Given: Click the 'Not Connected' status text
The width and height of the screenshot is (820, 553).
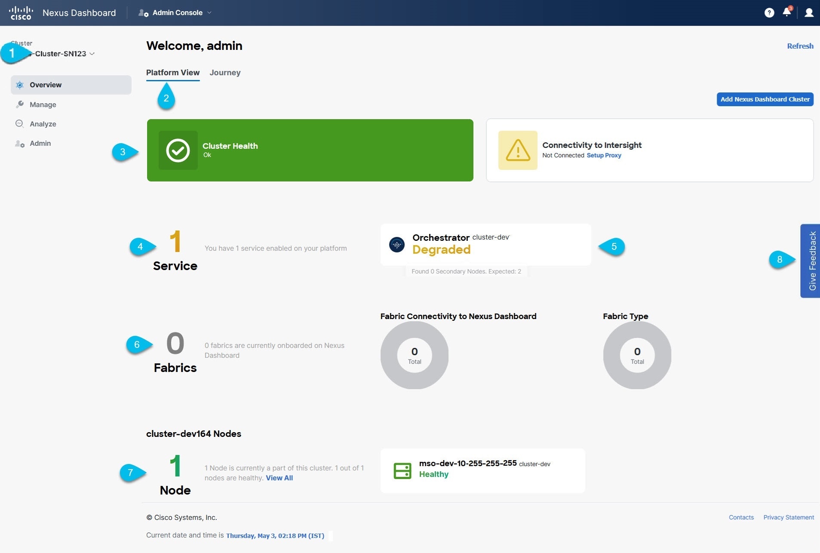Looking at the screenshot, I should pos(563,156).
